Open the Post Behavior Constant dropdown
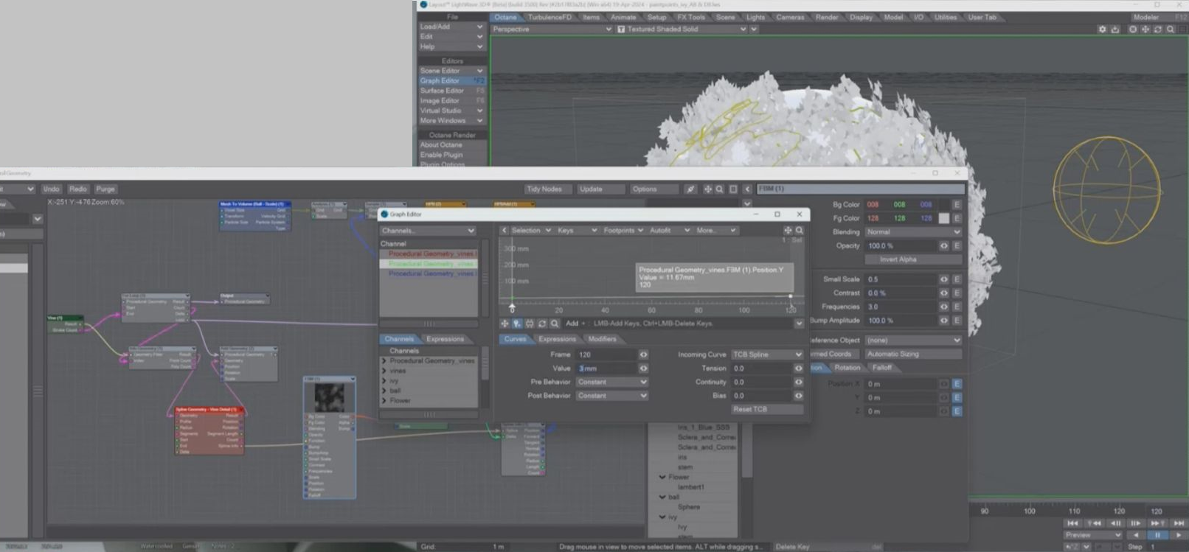1189x552 pixels. point(611,396)
